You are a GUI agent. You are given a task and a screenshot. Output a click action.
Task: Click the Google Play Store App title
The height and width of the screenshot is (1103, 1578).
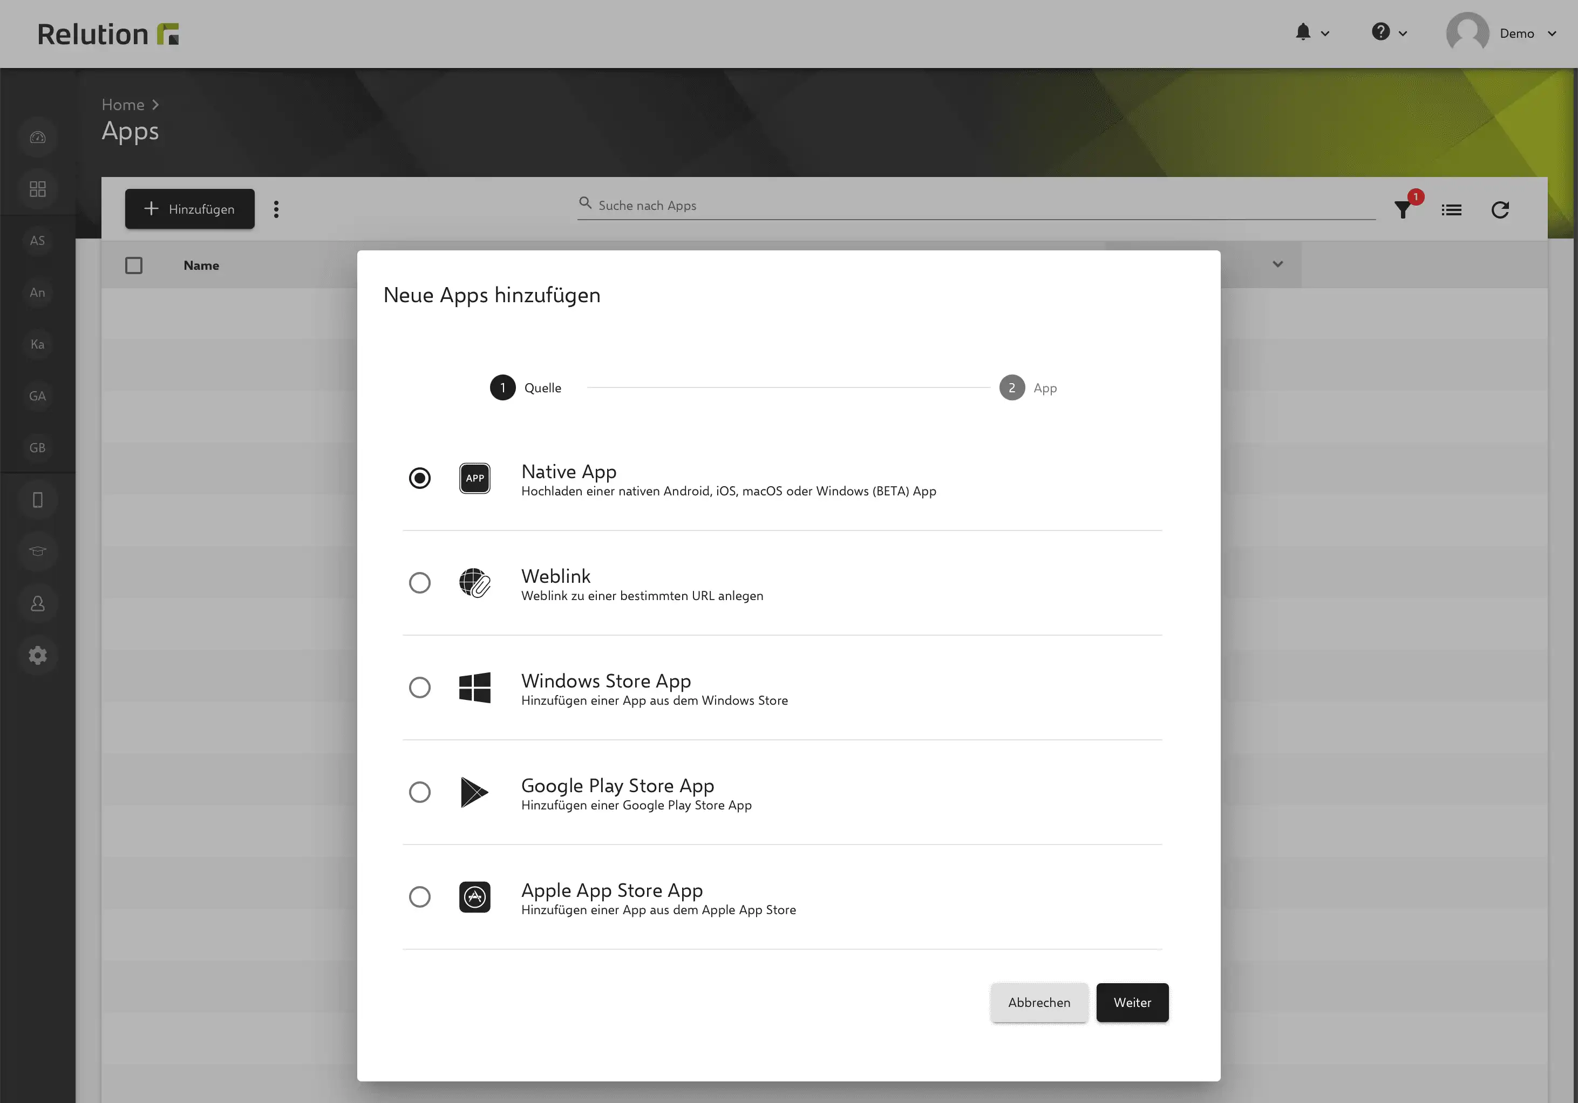(618, 786)
